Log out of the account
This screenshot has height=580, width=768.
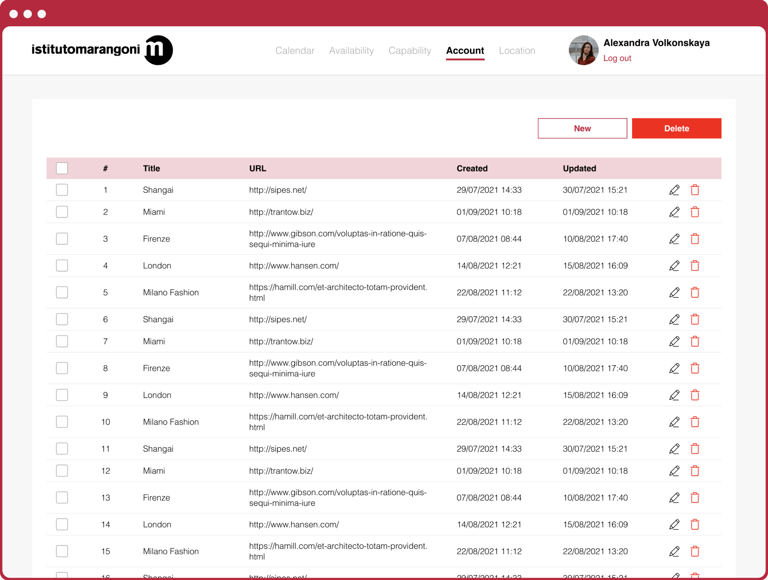click(x=617, y=58)
